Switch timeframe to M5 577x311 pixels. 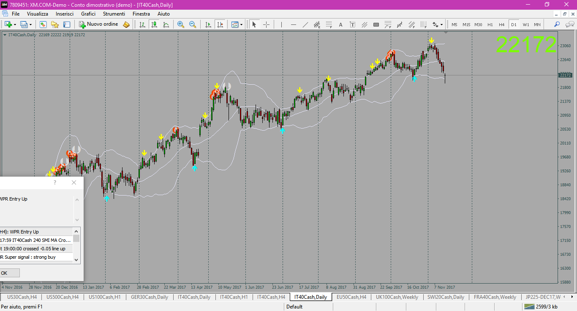tap(455, 24)
